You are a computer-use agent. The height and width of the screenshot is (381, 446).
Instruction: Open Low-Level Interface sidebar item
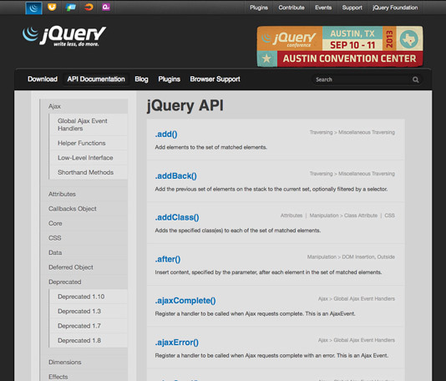tap(85, 158)
